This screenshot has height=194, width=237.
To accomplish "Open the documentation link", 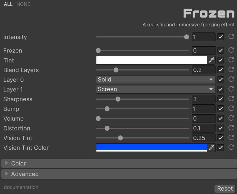I will coord(21,187).
